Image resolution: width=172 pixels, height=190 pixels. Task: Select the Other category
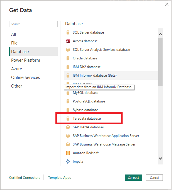point(33,86)
